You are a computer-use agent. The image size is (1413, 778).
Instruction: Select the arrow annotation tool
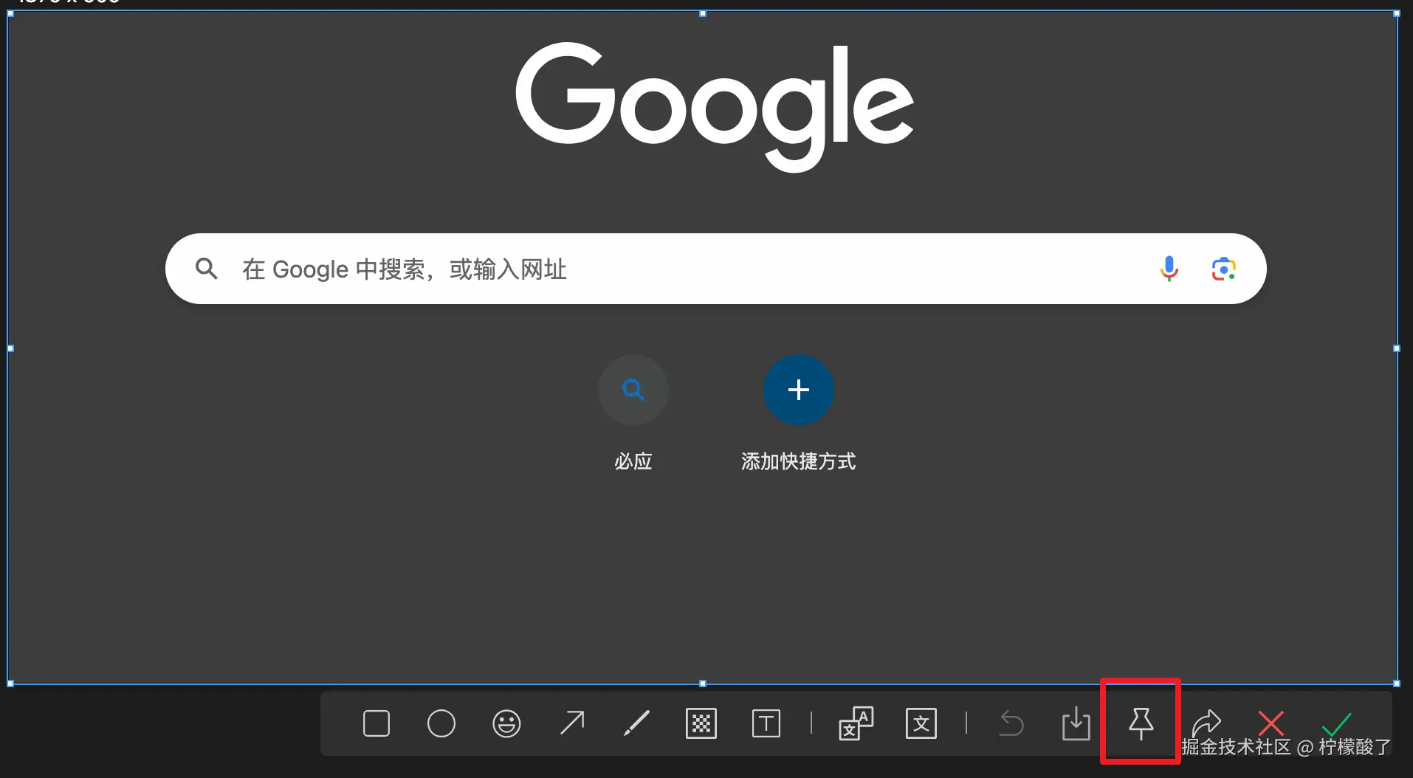point(572,723)
